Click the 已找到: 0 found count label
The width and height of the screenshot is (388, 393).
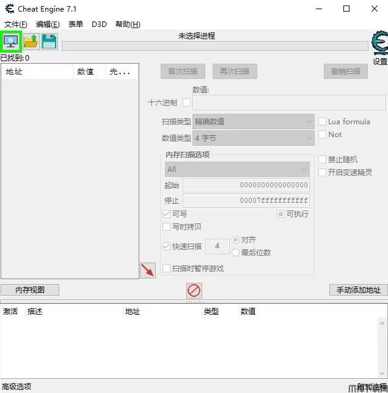tap(15, 58)
